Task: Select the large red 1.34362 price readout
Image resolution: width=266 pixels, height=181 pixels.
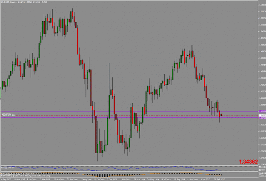Action: click(249, 162)
